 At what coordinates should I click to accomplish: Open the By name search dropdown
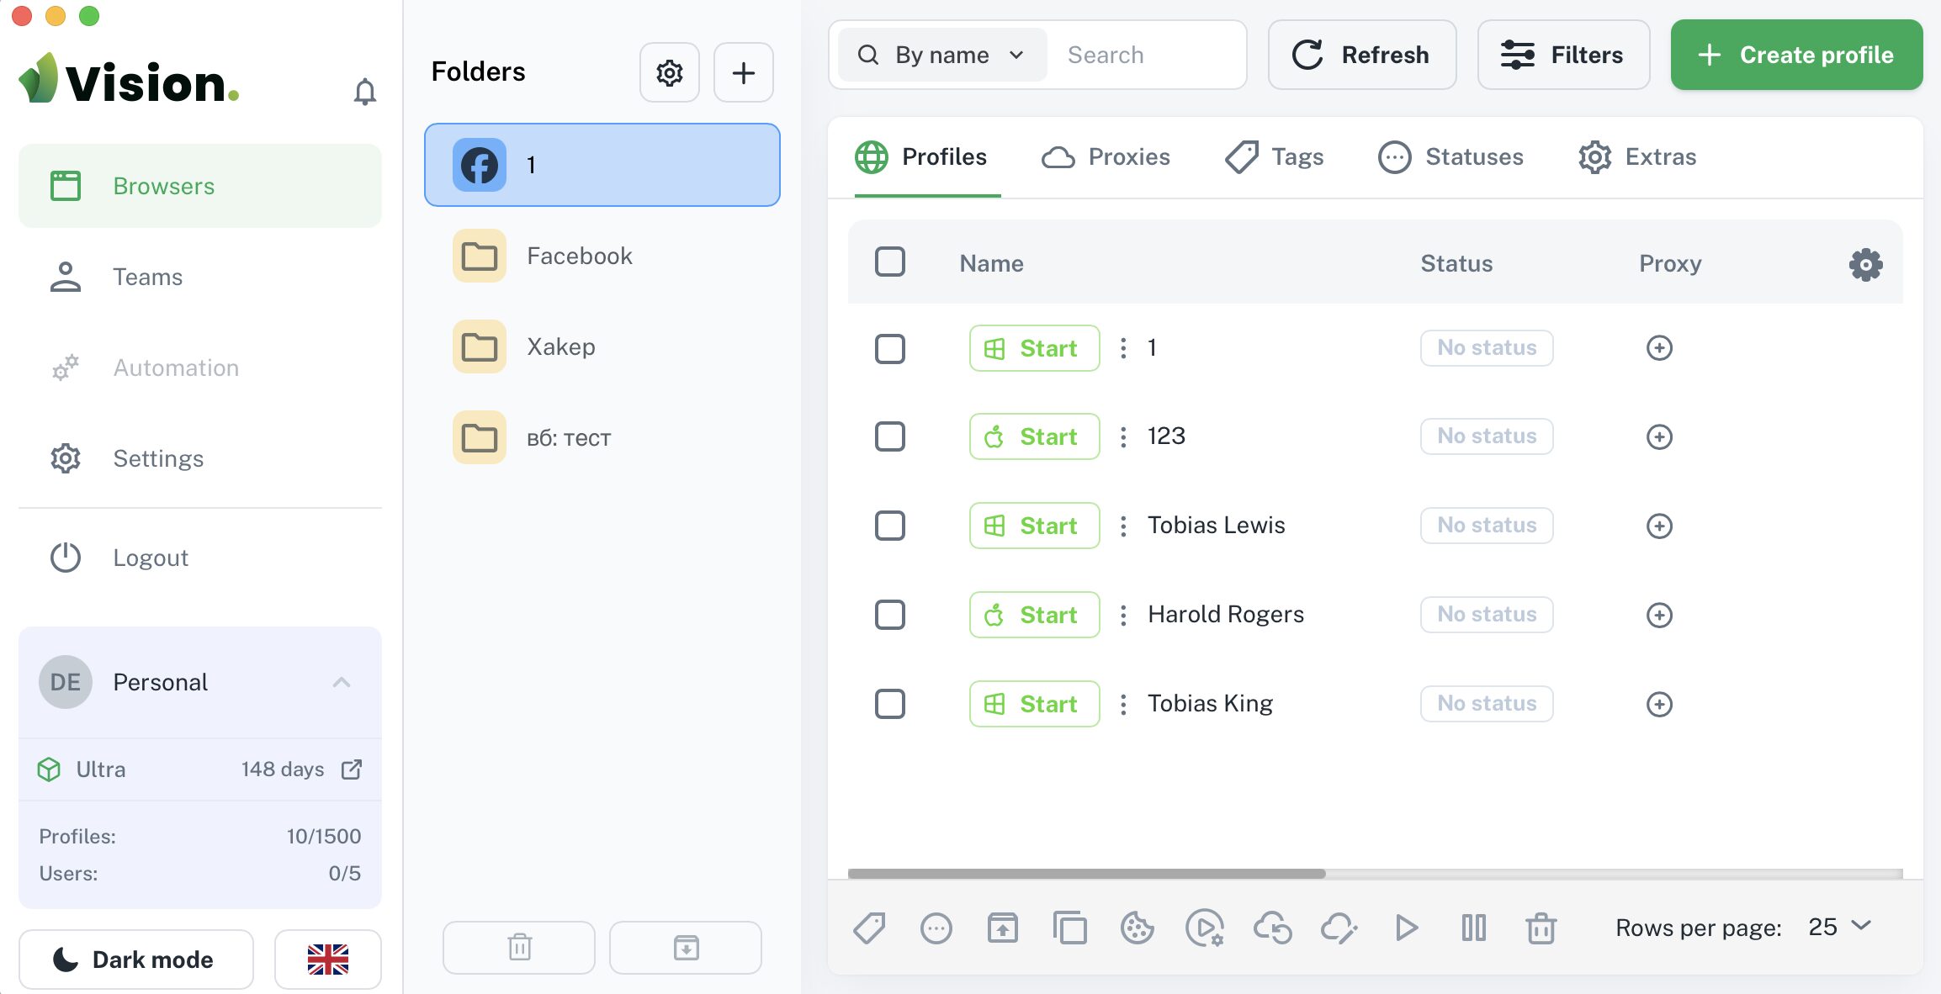click(x=942, y=56)
